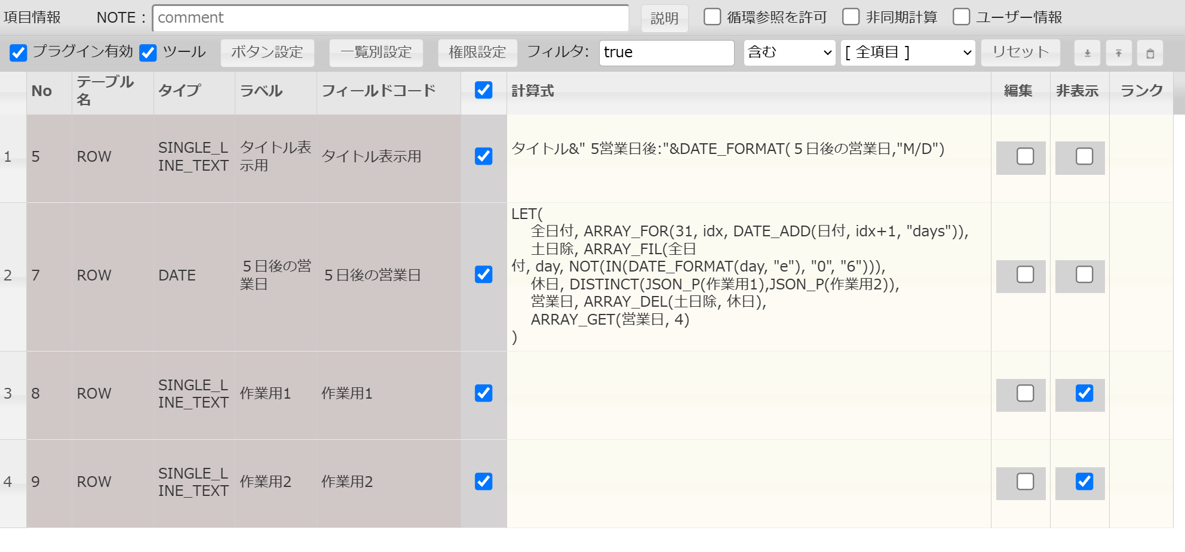Uncheck row checkbox for タイトル表示用

click(484, 156)
